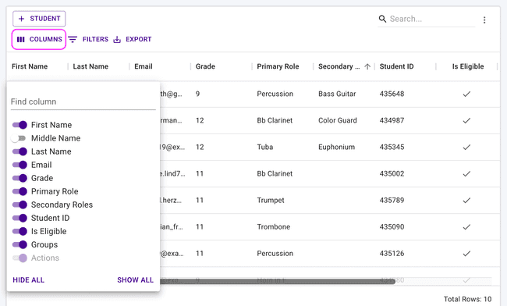Sort by First Name header
The image size is (507, 306).
click(x=30, y=66)
